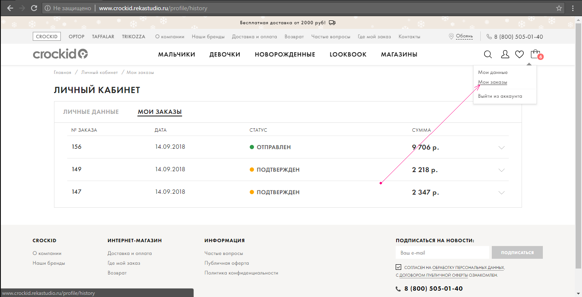The width and height of the screenshot is (582, 297).
Task: Click the crockid logo
Action: [60, 54]
